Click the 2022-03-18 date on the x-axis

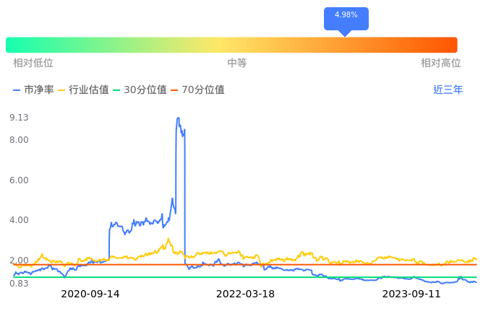click(246, 294)
